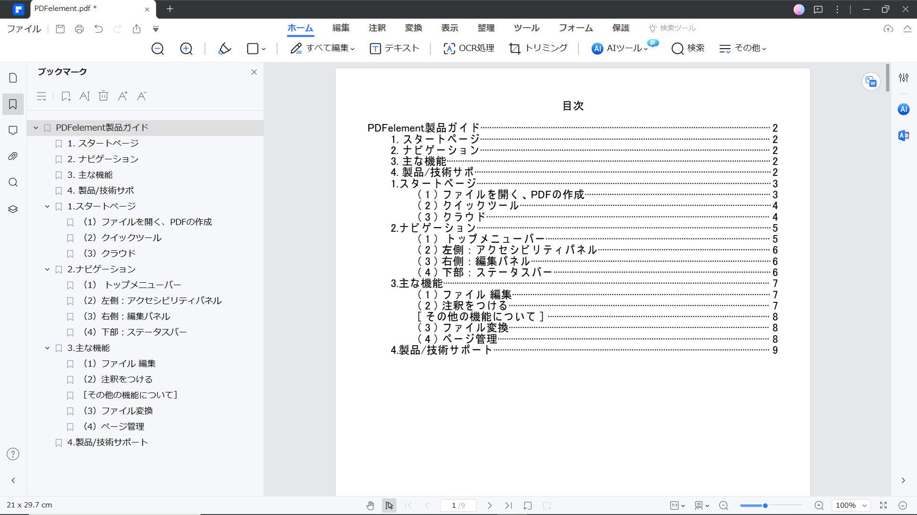Select the highlighter tool
Image resolution: width=917 pixels, height=515 pixels.
point(224,48)
